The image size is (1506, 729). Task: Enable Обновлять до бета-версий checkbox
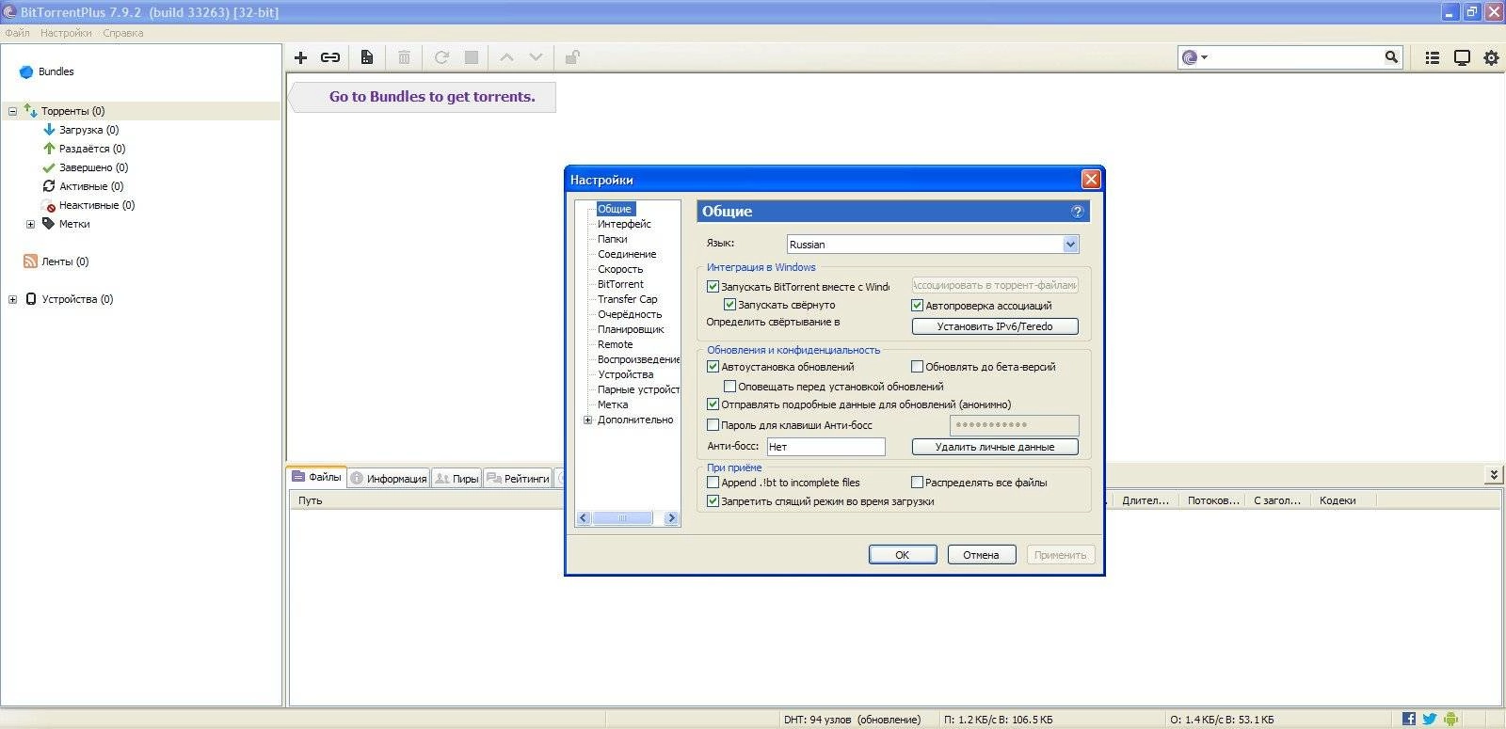917,367
